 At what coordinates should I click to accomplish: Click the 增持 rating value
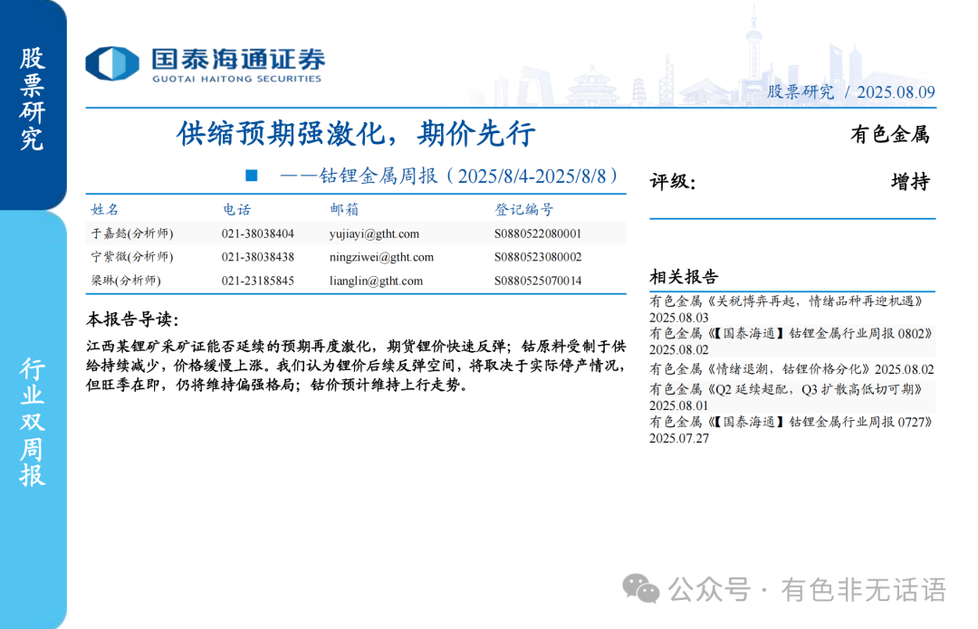[910, 182]
